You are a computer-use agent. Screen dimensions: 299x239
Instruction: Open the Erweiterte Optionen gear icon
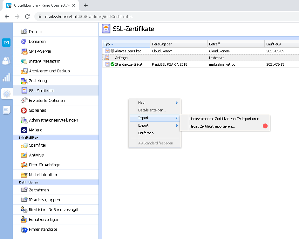point(24,100)
